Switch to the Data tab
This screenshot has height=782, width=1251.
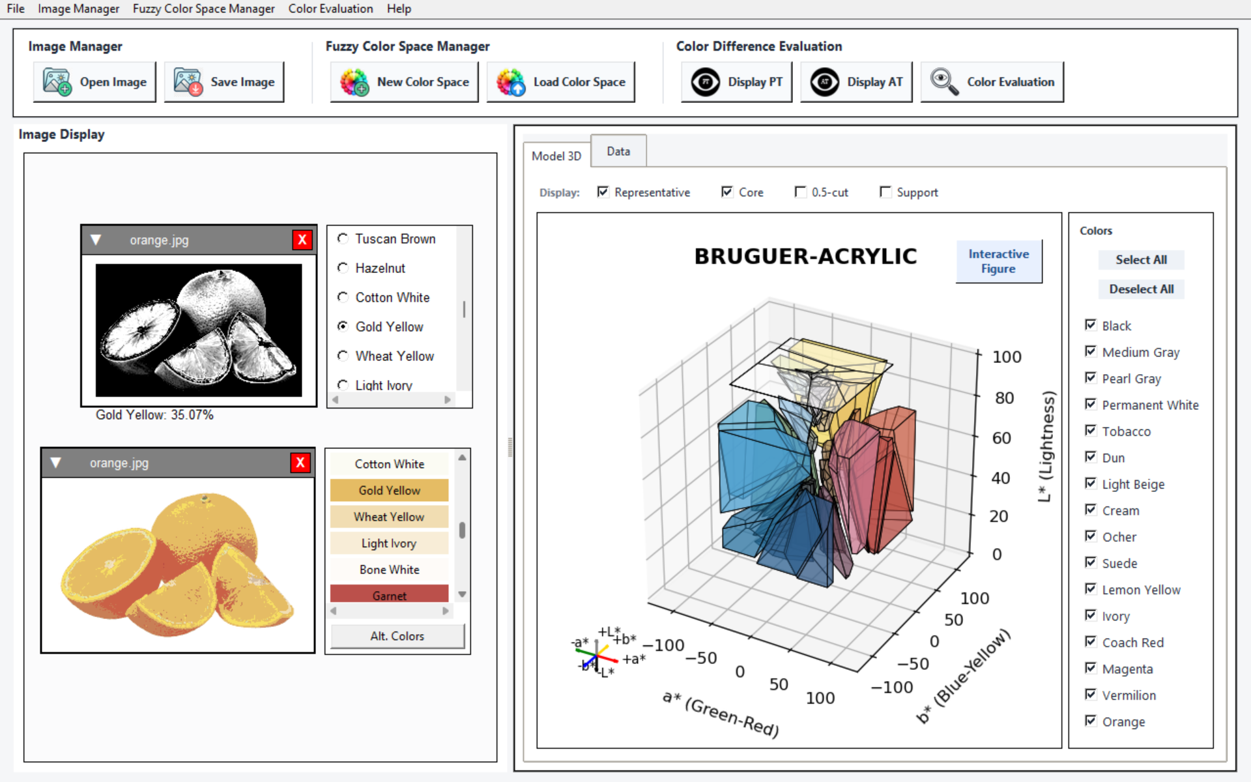coord(618,151)
